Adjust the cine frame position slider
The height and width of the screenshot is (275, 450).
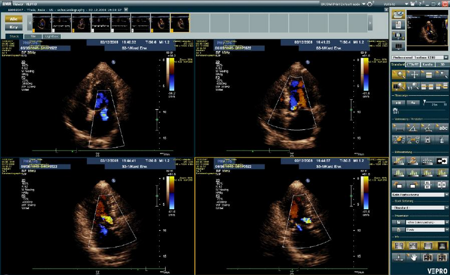(395, 109)
